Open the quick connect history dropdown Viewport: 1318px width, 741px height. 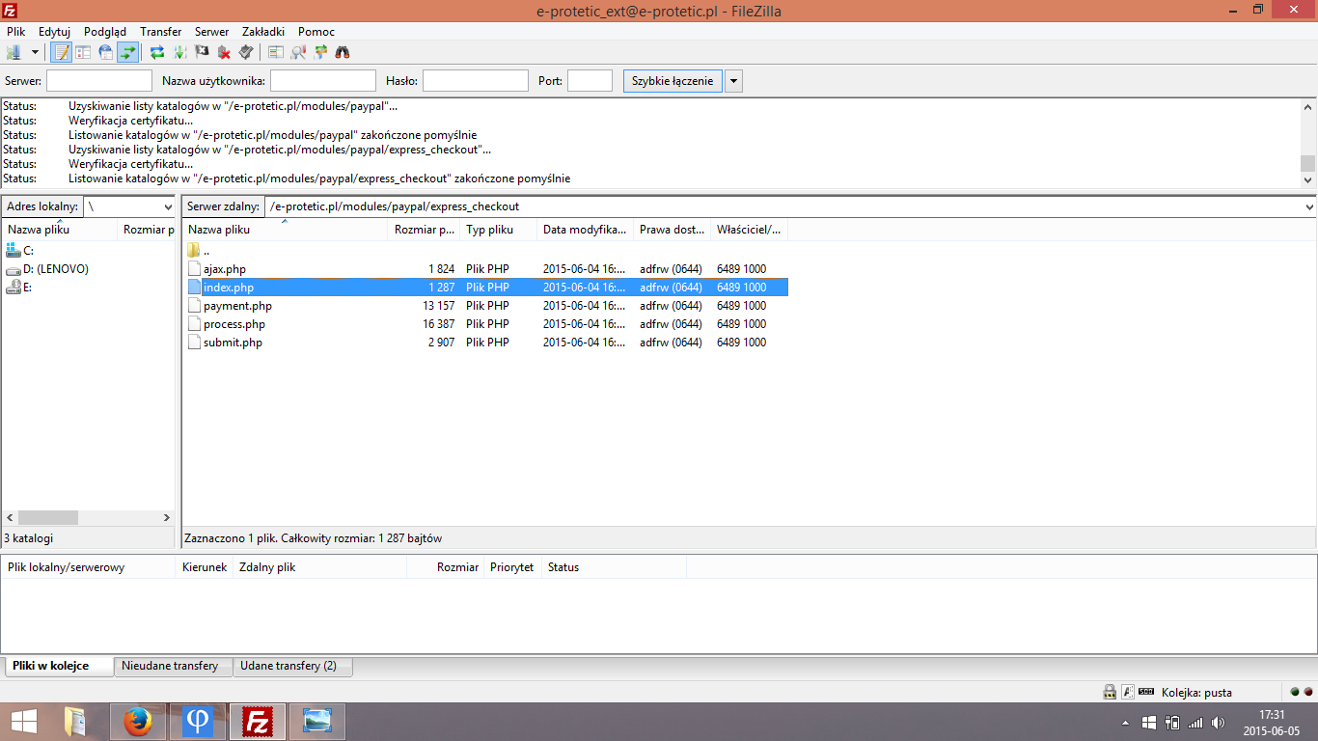[733, 81]
